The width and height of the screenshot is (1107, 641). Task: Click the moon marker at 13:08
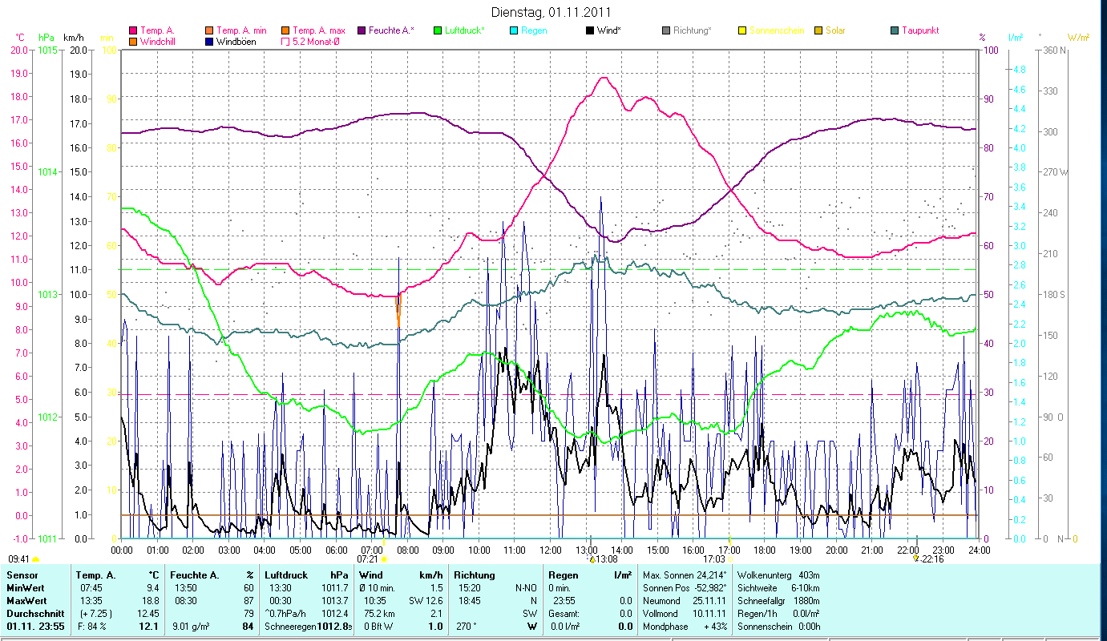click(x=592, y=559)
